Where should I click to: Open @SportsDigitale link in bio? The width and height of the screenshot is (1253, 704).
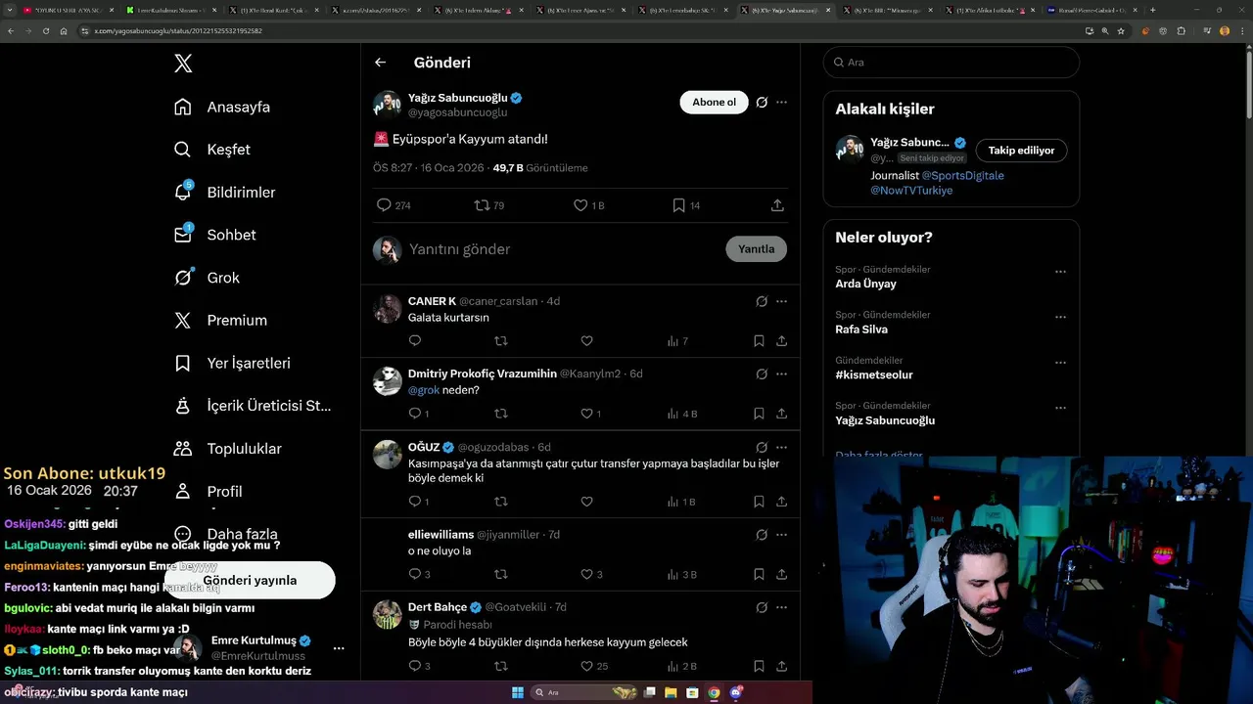962,175
